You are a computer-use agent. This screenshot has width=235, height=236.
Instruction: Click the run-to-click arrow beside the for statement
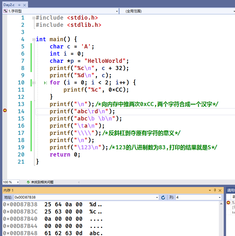[x=45, y=83]
